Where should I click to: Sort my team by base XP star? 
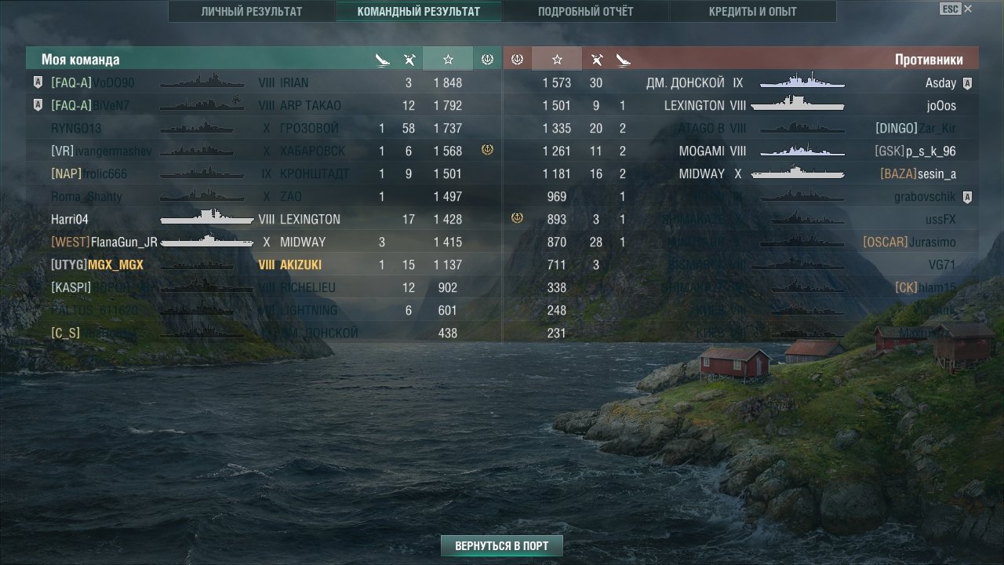point(448,59)
